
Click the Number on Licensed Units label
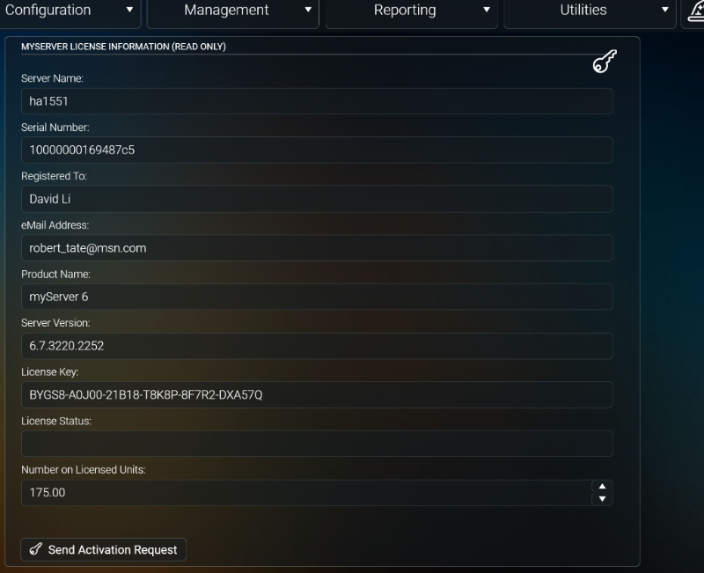pyautogui.click(x=84, y=470)
